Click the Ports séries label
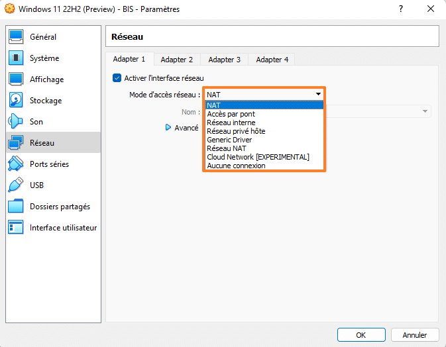The image size is (446, 347). coord(49,164)
